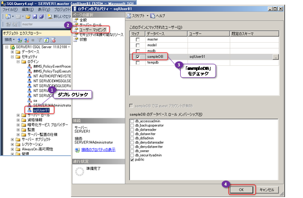Expand 暗号化サービス プロバイダー folder
The height and width of the screenshot is (198, 303).
coord(18,125)
